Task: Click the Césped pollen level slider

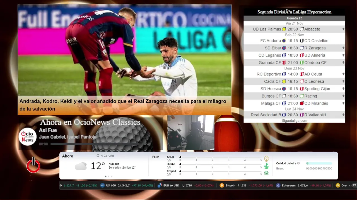Action: [x=221, y=171]
